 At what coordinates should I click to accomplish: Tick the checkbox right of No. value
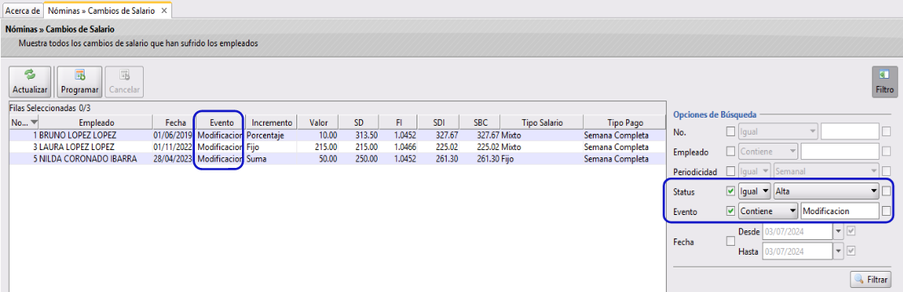[886, 131]
